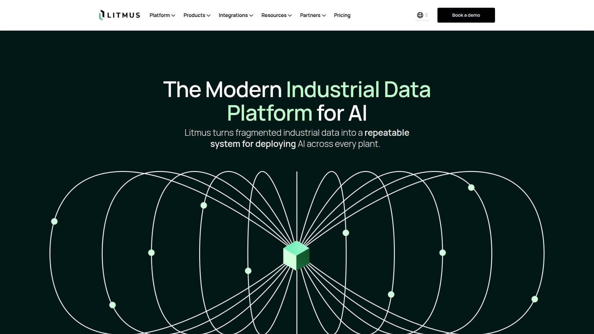Expand the Partners menu
Viewport: 594px width, 334px height.
313,15
